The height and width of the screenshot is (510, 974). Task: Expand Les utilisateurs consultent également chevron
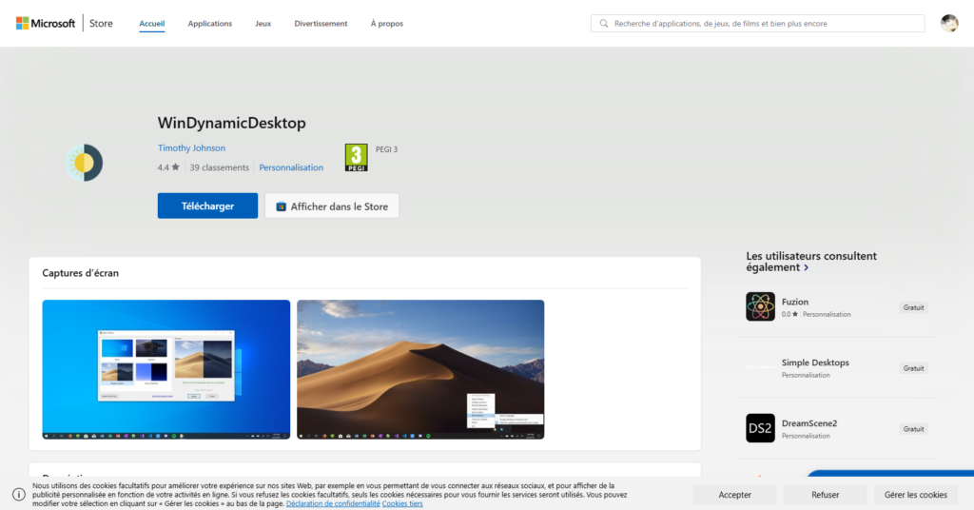click(x=807, y=267)
